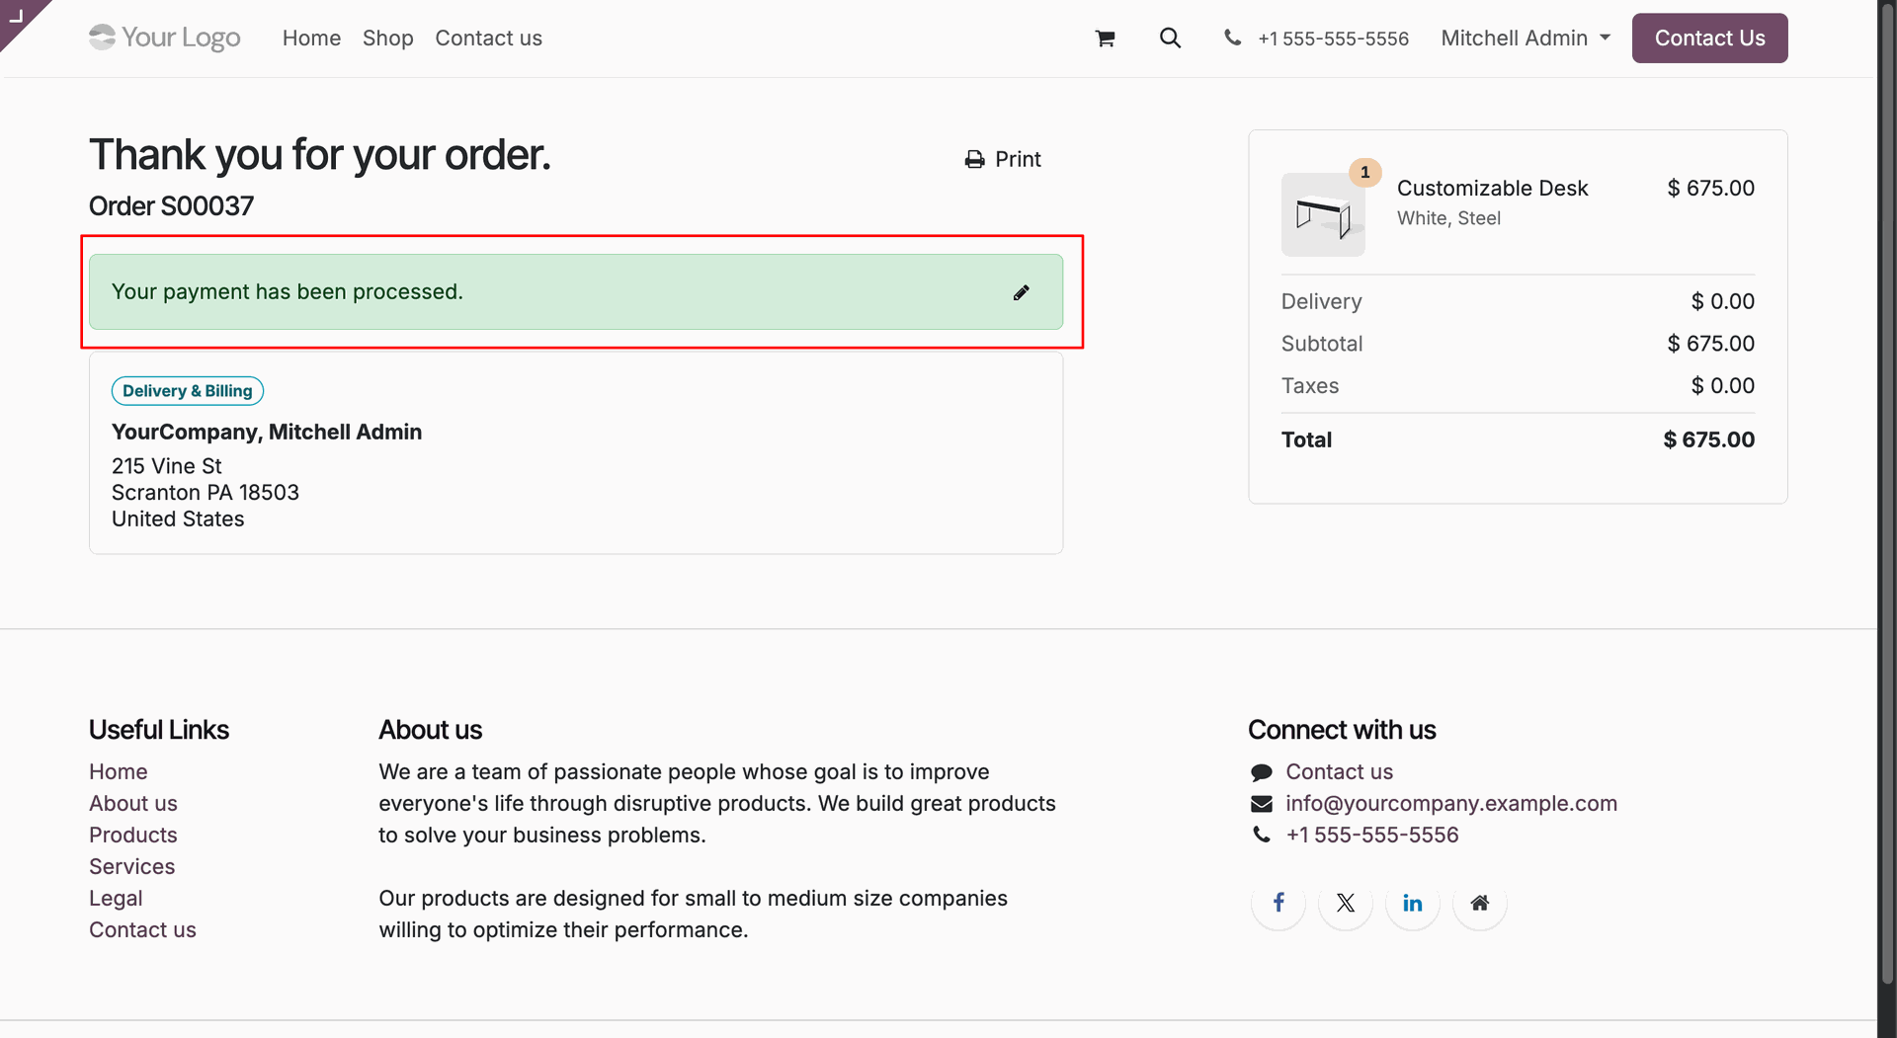Follow the Products link in Useful Links
Viewport: 1897px width, 1038px height.
(x=133, y=836)
